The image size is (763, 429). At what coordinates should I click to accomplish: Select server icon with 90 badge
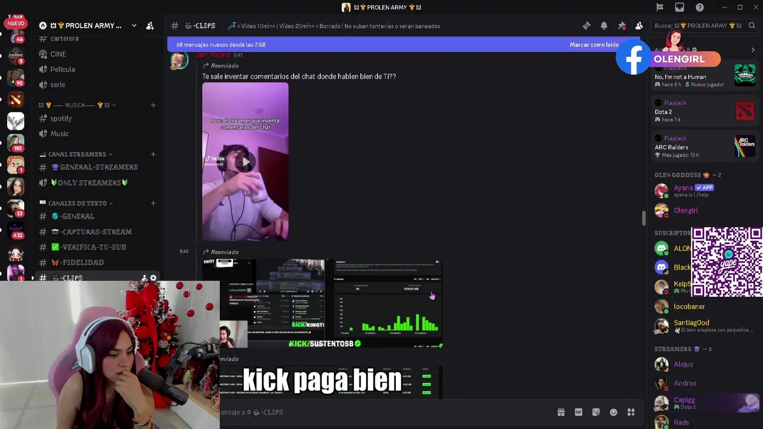coord(15,77)
